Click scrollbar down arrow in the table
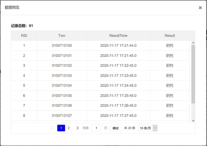The width and height of the screenshot is (207, 146). click(193, 121)
